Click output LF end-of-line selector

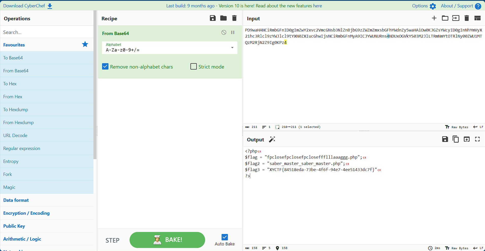pyautogui.click(x=478, y=248)
